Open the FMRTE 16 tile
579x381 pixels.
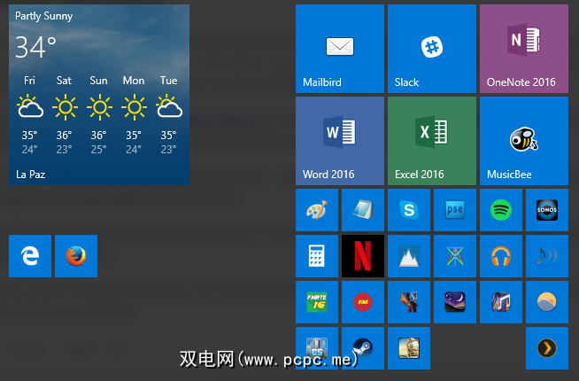tap(317, 302)
